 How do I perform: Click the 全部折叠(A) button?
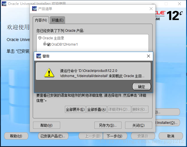click(96, 109)
